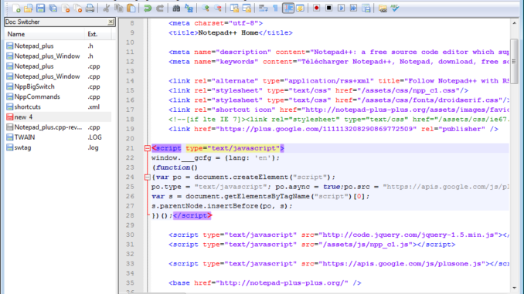Switch to the Notepad_plus .cpp document

(x=58, y=66)
